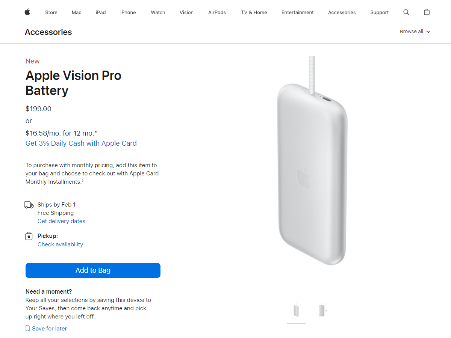Check pickup availability
The height and width of the screenshot is (338, 451).
pos(60,244)
